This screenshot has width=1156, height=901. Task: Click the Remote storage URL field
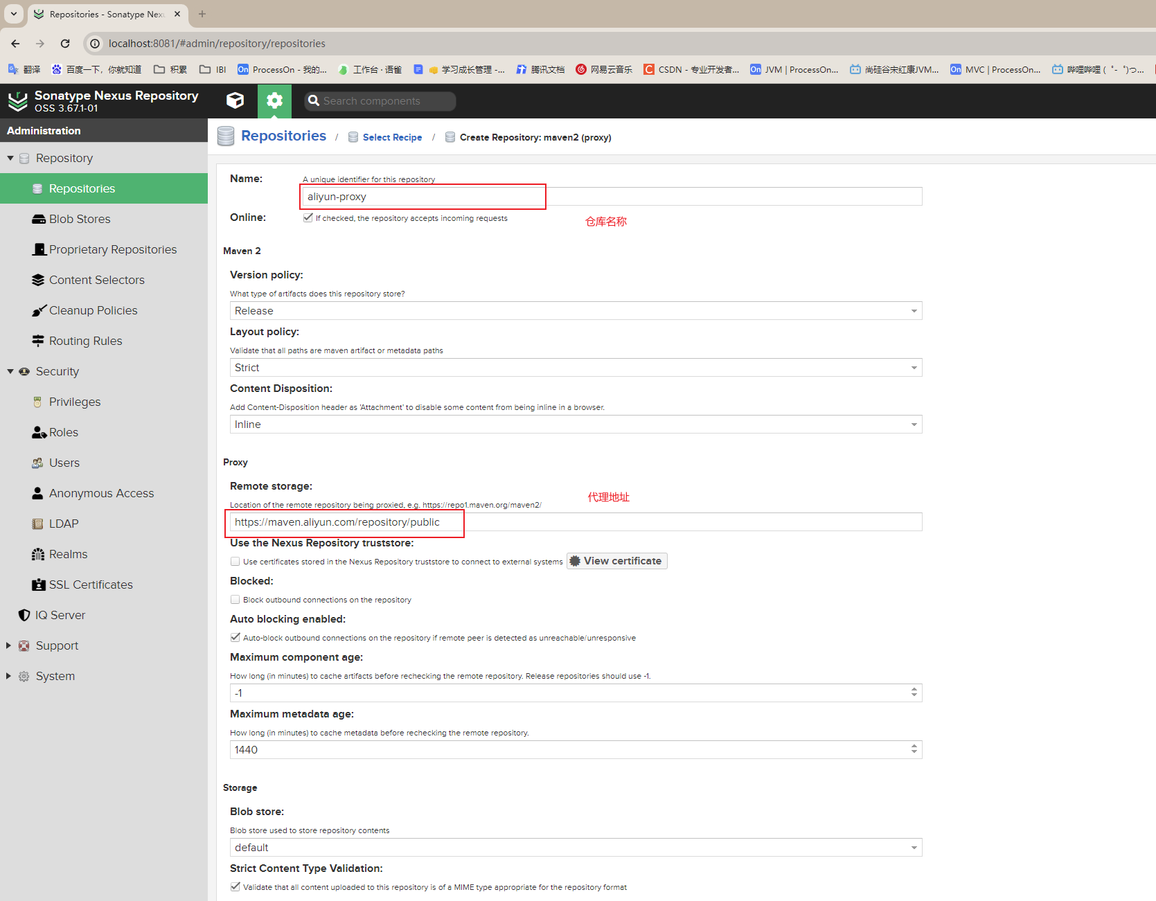click(x=575, y=522)
